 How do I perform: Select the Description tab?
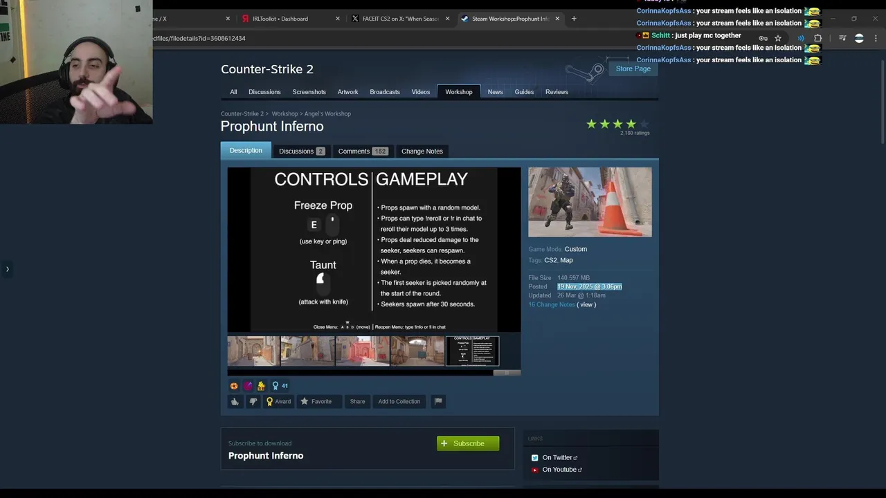pos(246,150)
